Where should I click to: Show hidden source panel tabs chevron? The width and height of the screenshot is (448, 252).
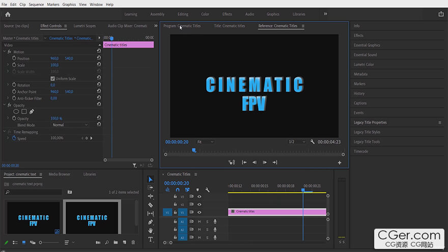[156, 26]
